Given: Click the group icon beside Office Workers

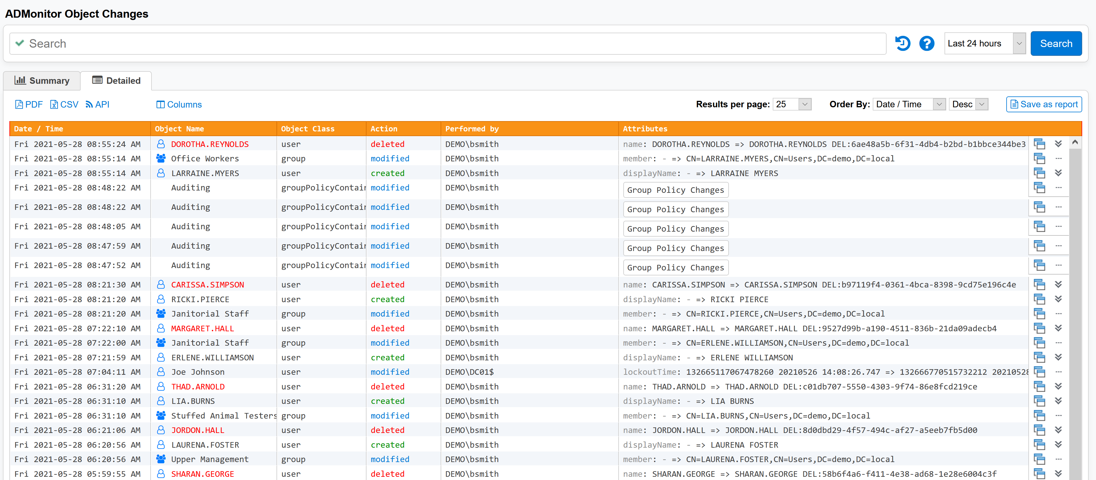Looking at the screenshot, I should click(161, 159).
